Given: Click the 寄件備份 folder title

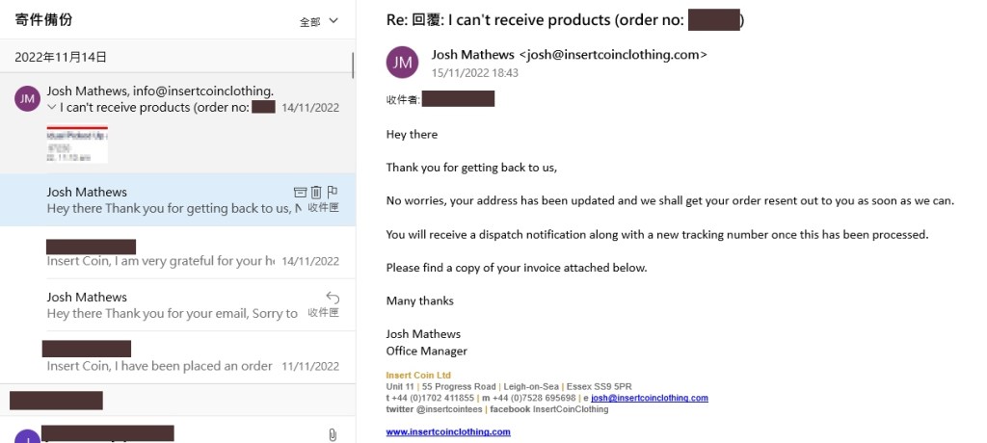Looking at the screenshot, I should (x=43, y=19).
